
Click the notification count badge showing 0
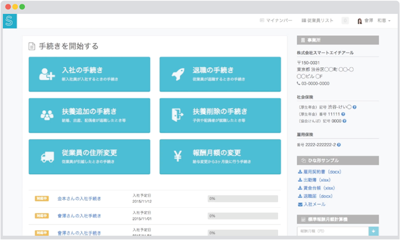tap(345, 20)
